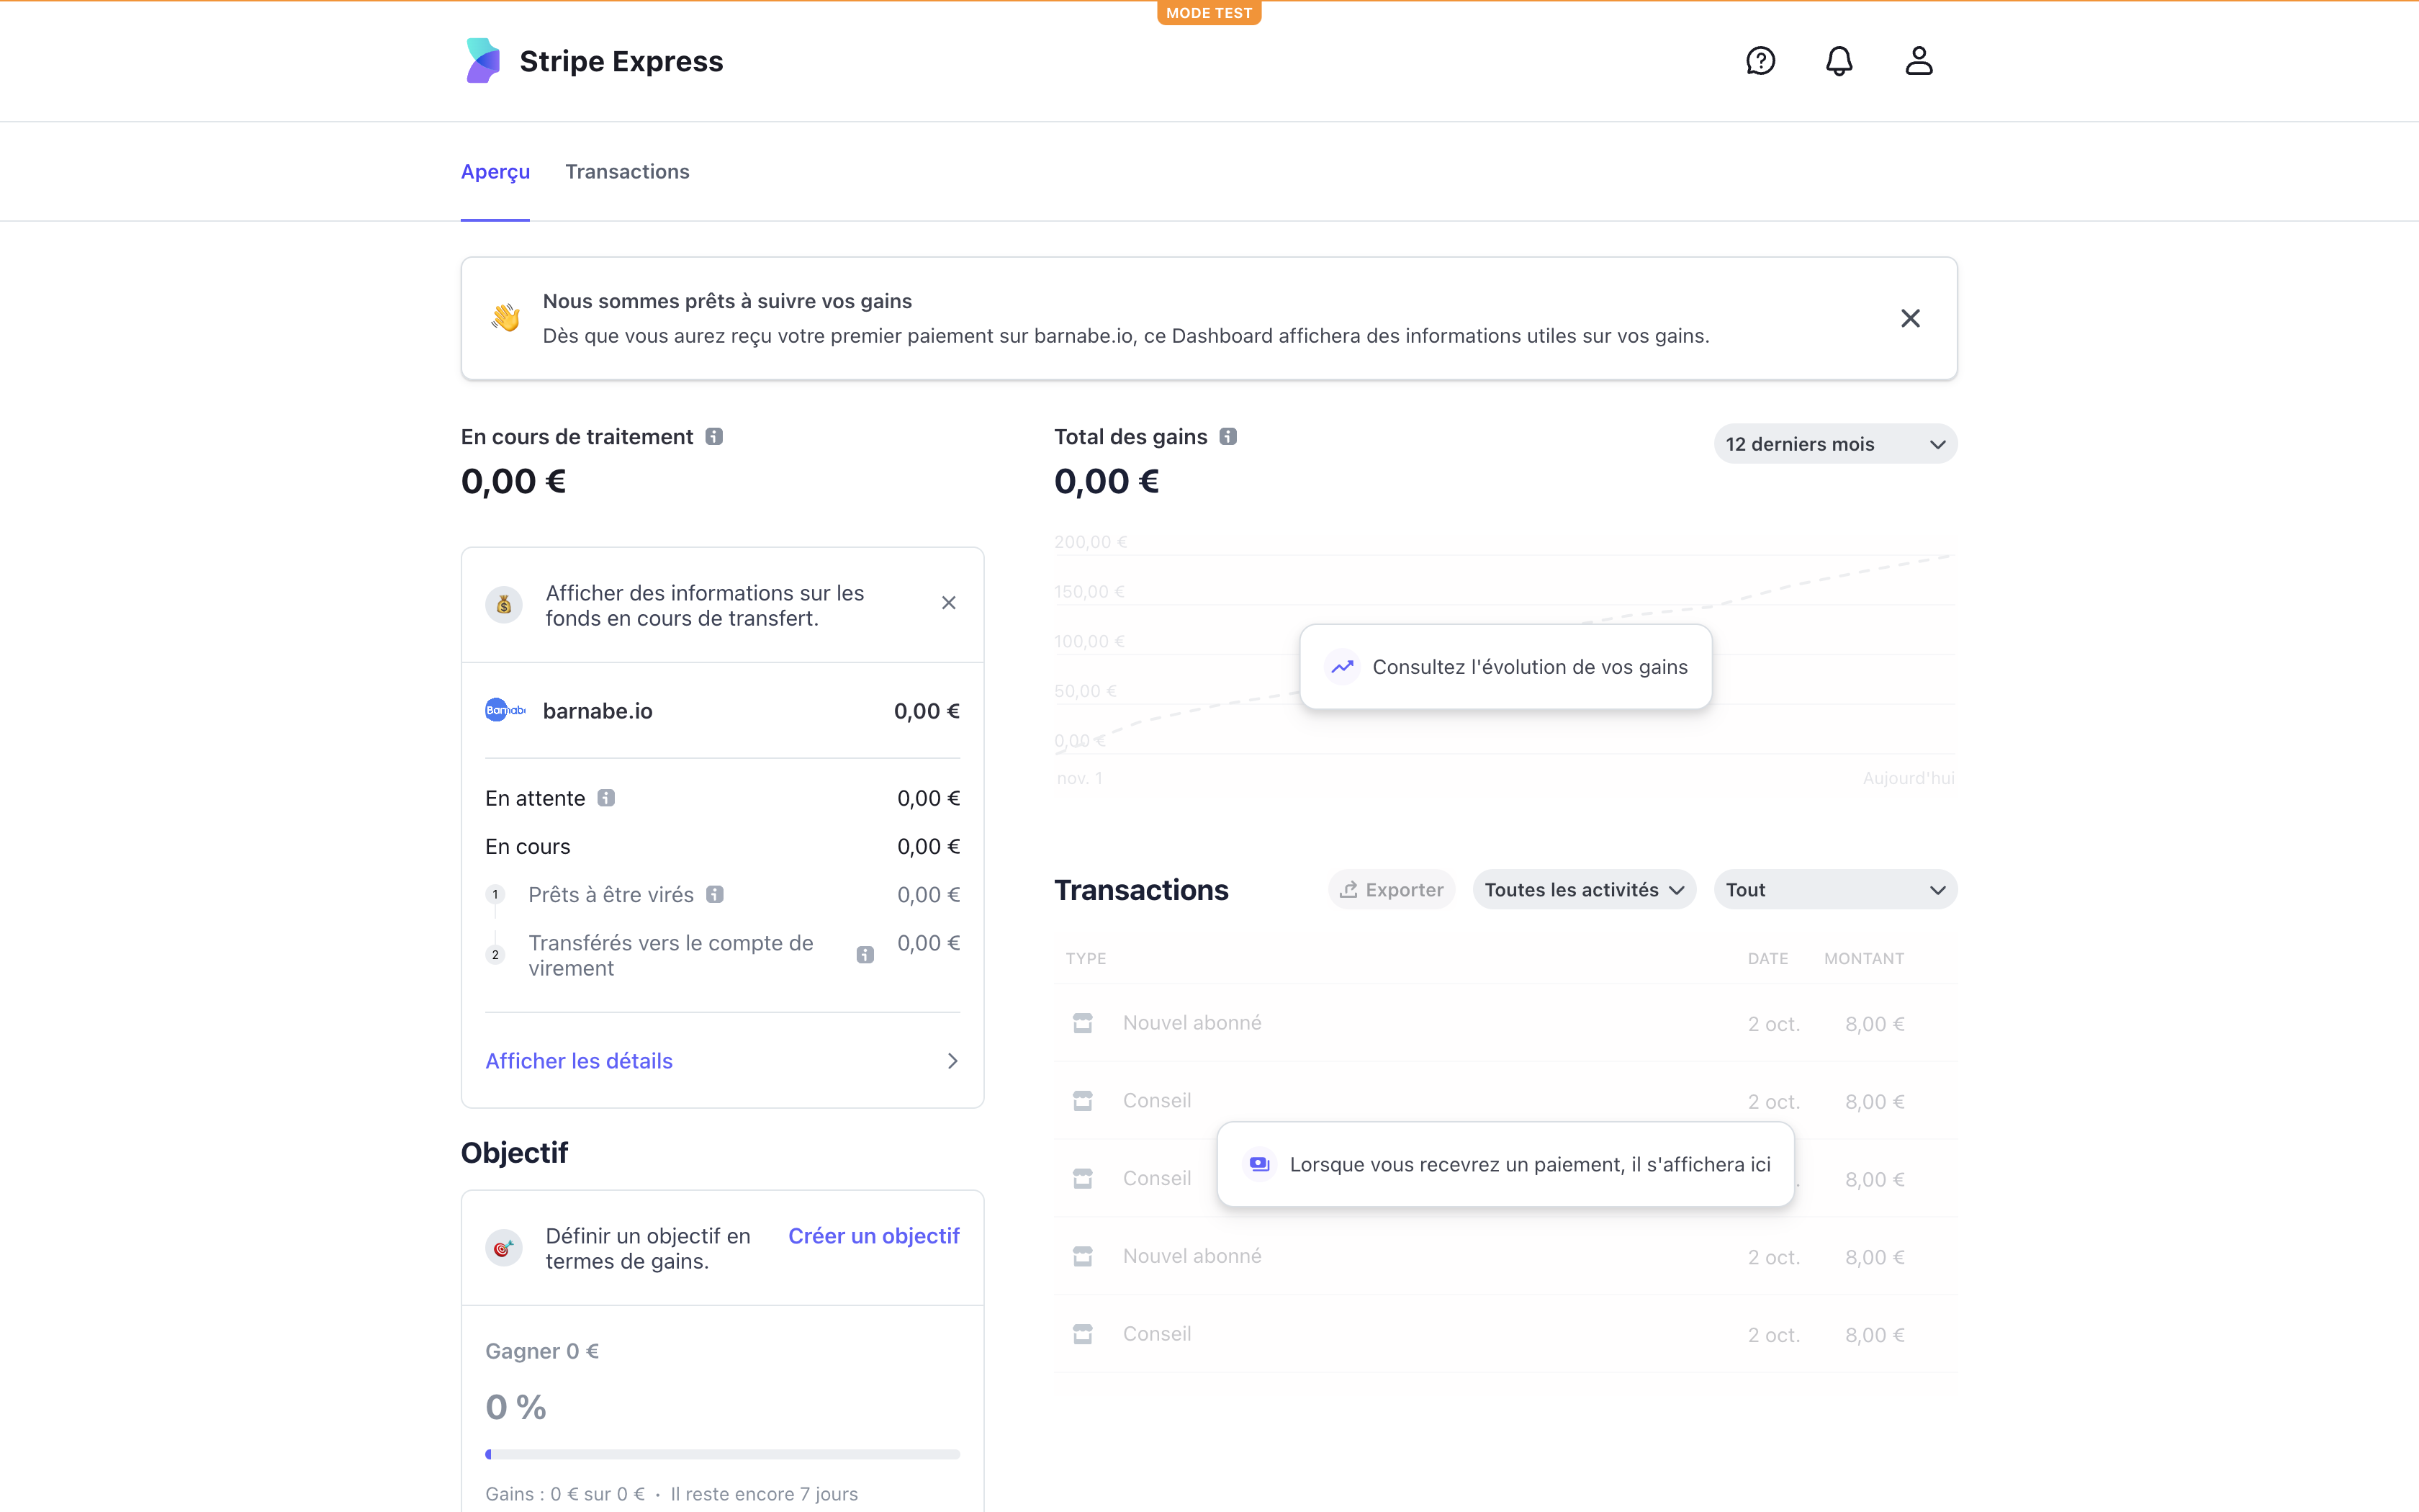Click the trend chart icon in gains tooltip
2419x1512 pixels.
(1343, 667)
